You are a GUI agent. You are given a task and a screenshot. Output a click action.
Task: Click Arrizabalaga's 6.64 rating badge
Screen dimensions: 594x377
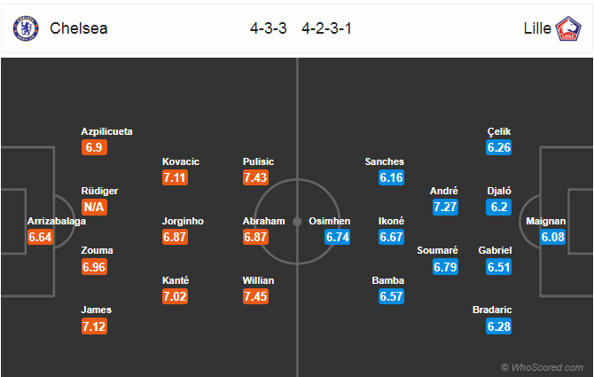tap(40, 237)
